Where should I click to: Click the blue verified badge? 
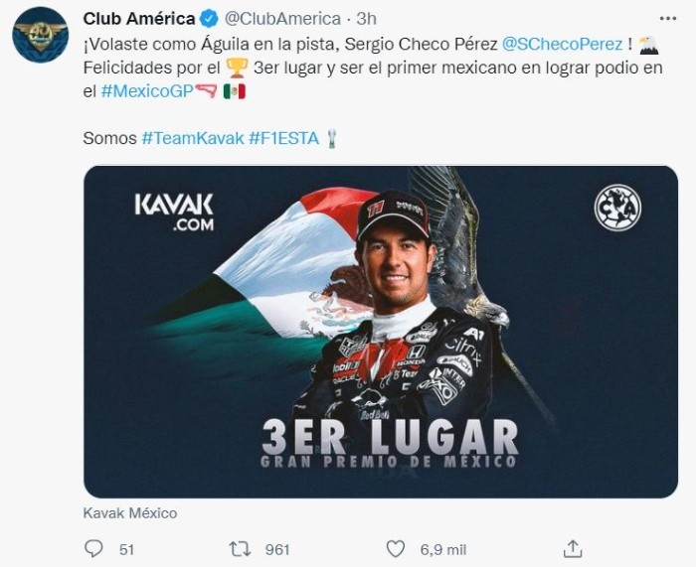point(211,19)
